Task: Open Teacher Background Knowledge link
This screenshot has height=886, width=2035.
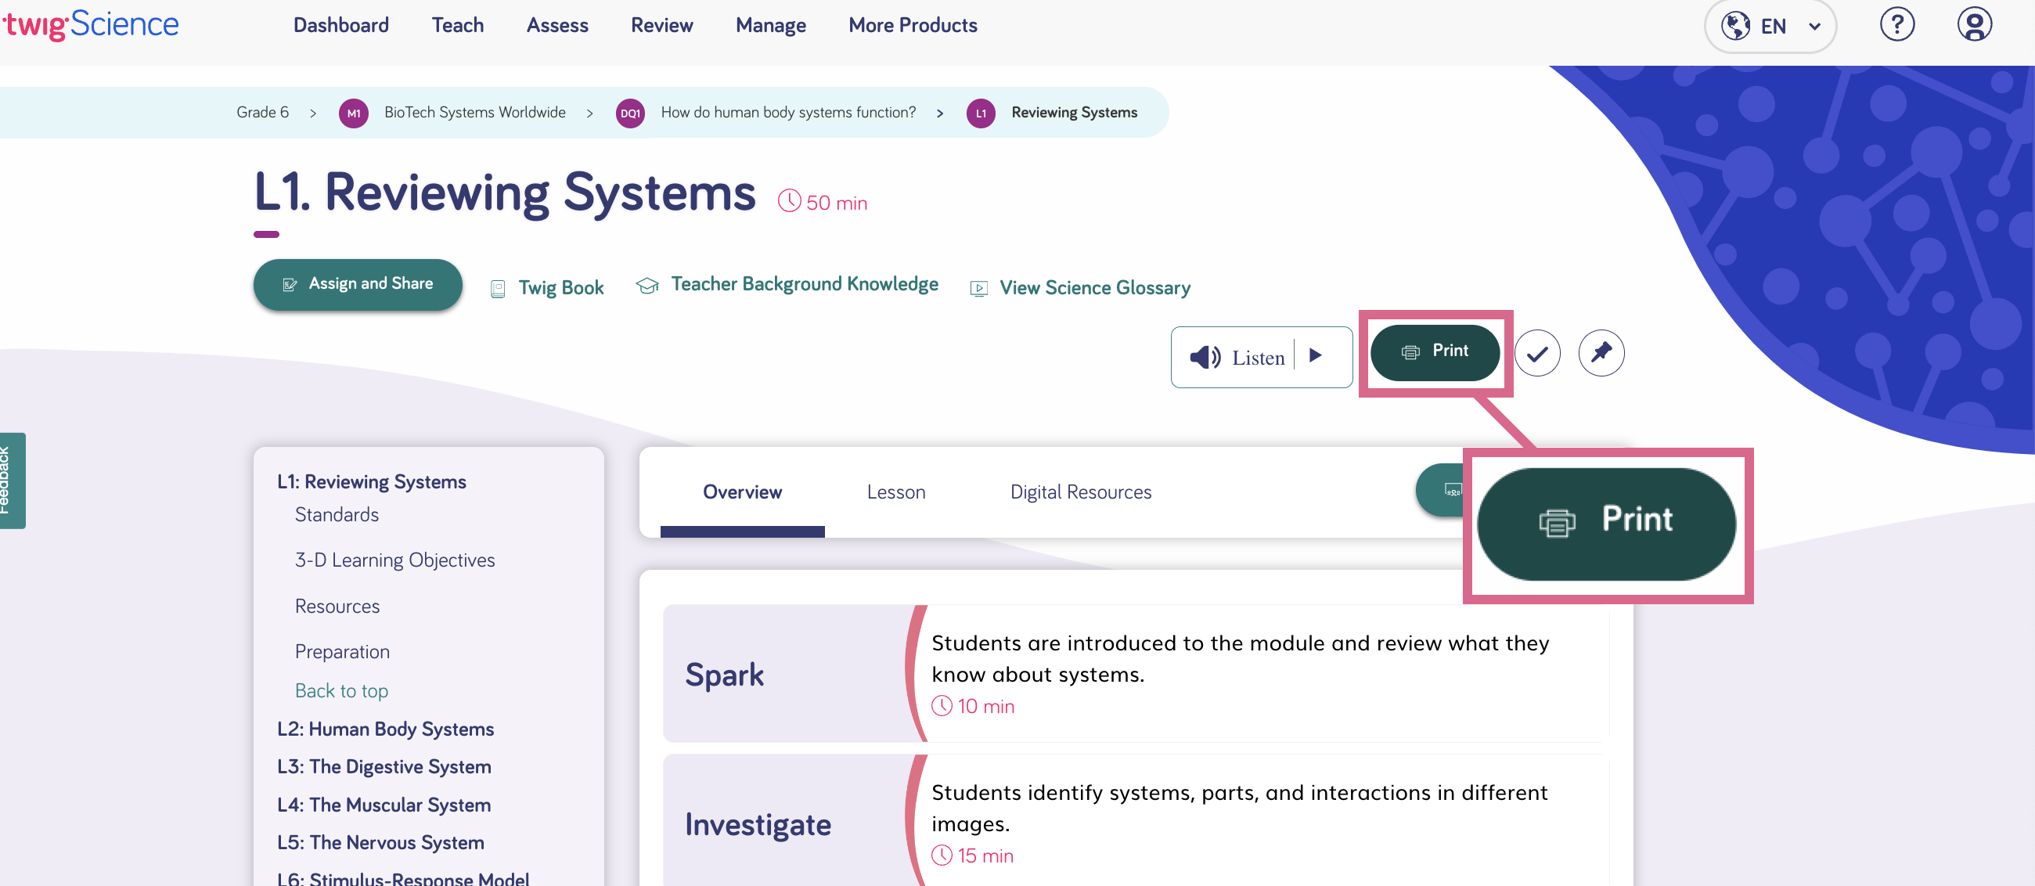Action: (x=803, y=284)
